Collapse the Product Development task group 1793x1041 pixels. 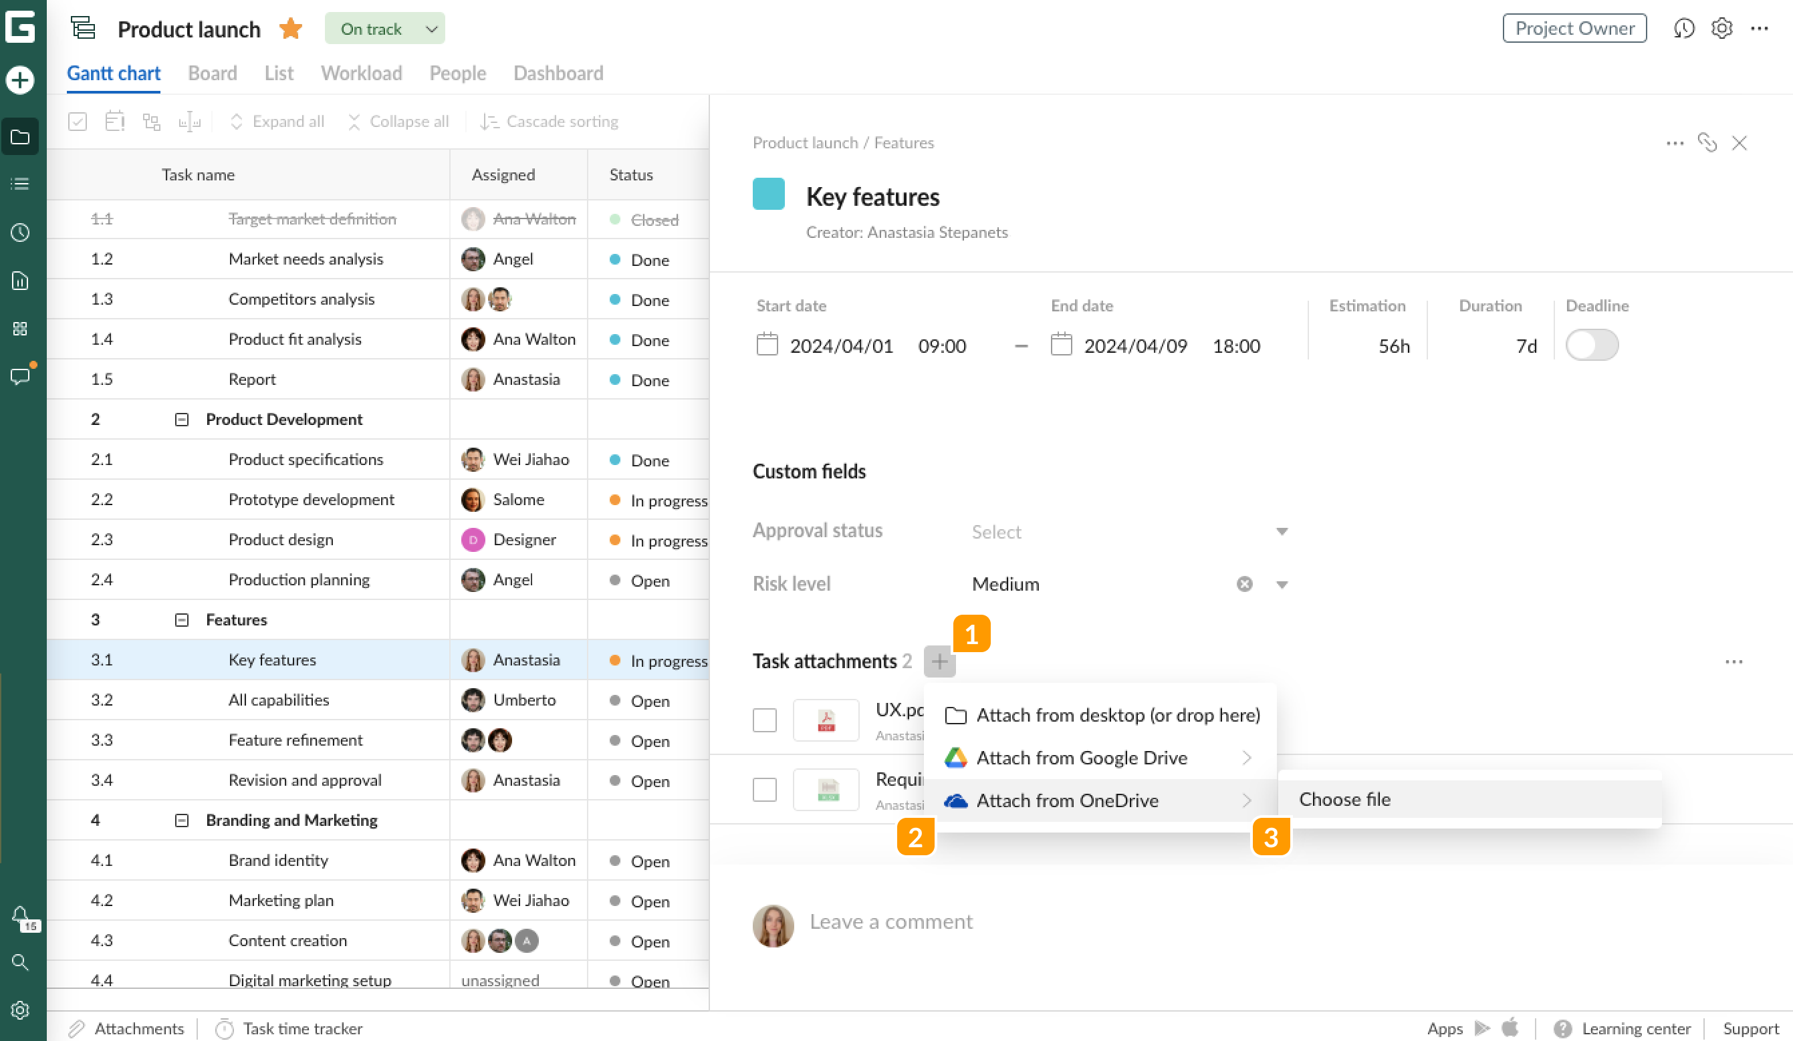point(181,419)
